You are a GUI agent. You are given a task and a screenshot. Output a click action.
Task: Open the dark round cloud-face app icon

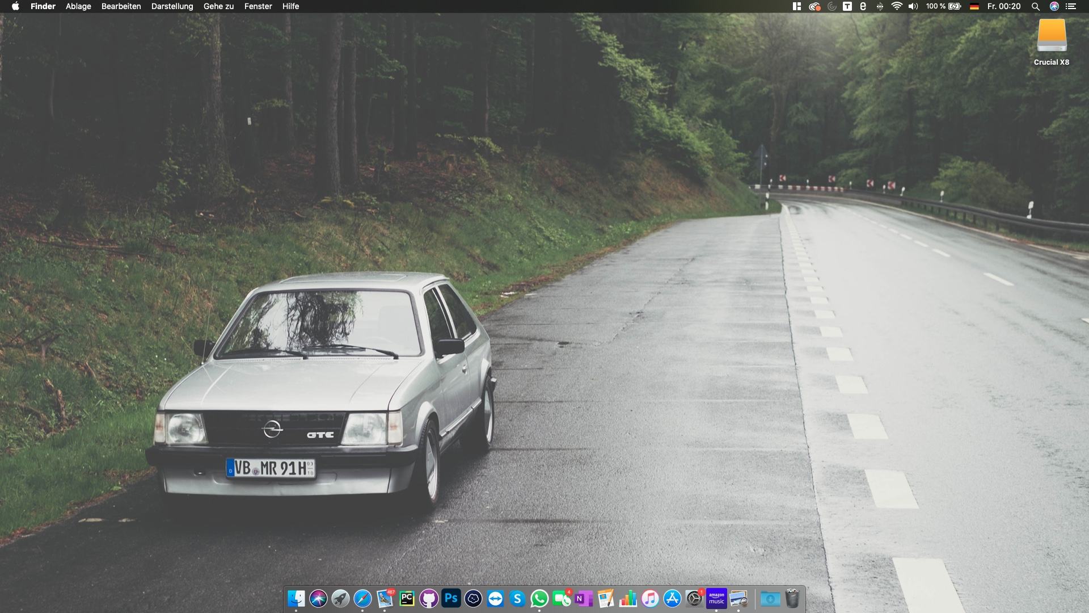(x=473, y=598)
